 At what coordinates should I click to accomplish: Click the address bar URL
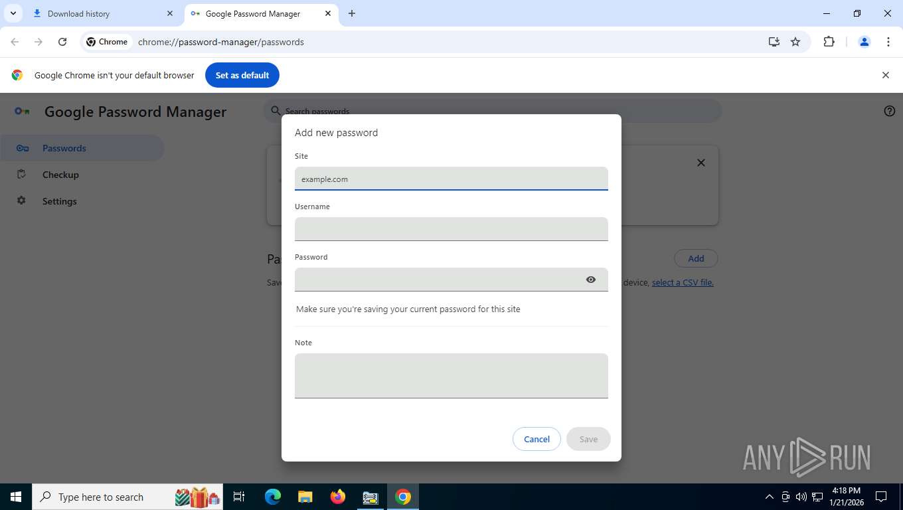221,42
